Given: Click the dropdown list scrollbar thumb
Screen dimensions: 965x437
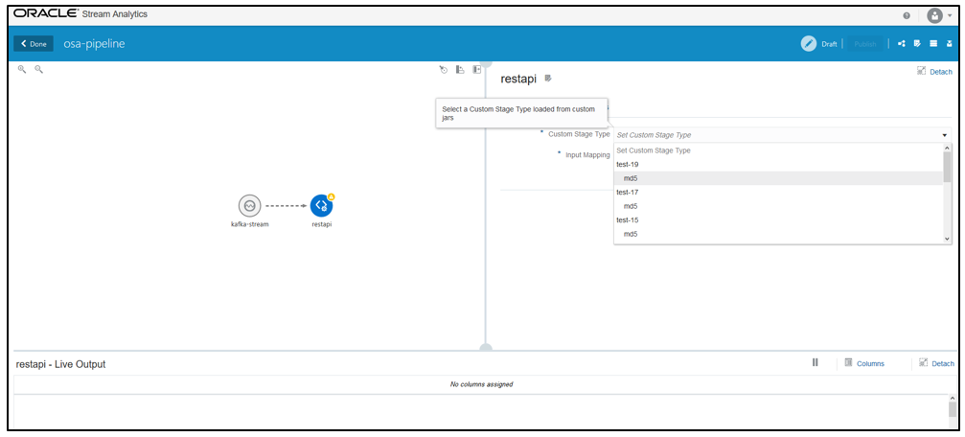Looking at the screenshot, I should click(x=947, y=168).
